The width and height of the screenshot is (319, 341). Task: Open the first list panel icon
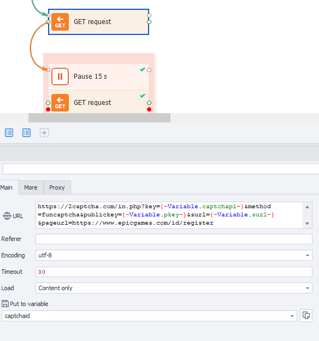click(x=9, y=133)
